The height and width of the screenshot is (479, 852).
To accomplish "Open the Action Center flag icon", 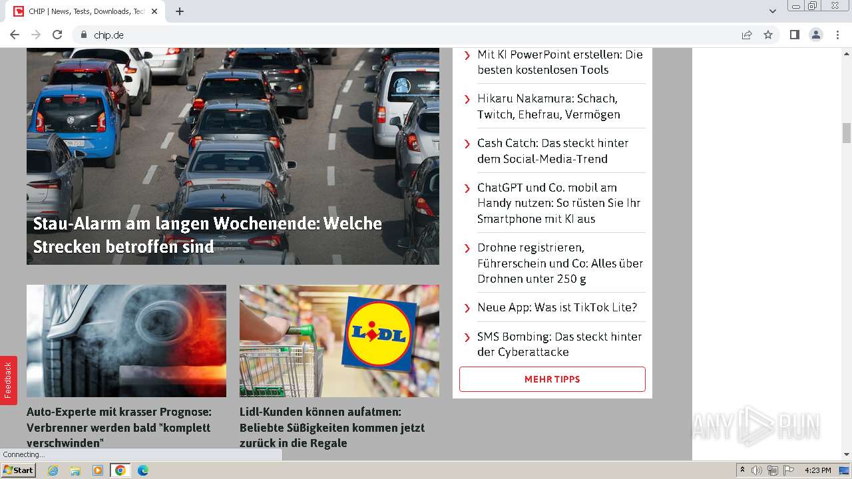I will click(x=789, y=470).
